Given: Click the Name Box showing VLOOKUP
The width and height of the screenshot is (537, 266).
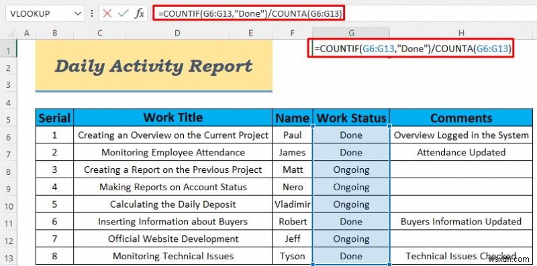Looking at the screenshot, I should [x=45, y=13].
